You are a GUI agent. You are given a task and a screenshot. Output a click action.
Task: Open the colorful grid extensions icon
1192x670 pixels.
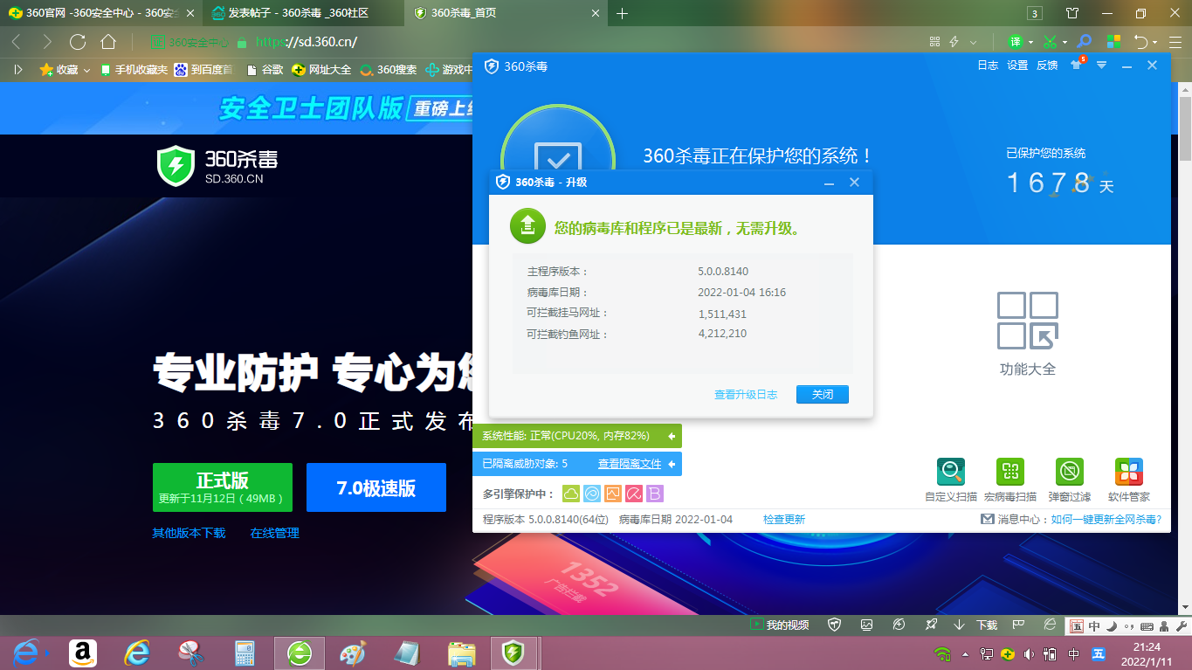tap(1113, 41)
